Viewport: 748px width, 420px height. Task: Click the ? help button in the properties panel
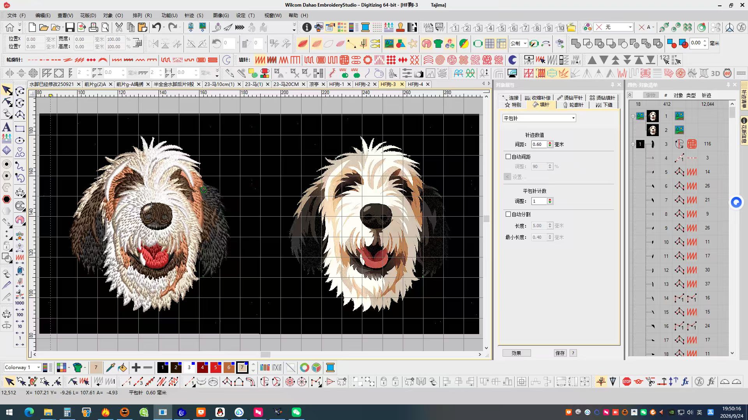point(573,353)
